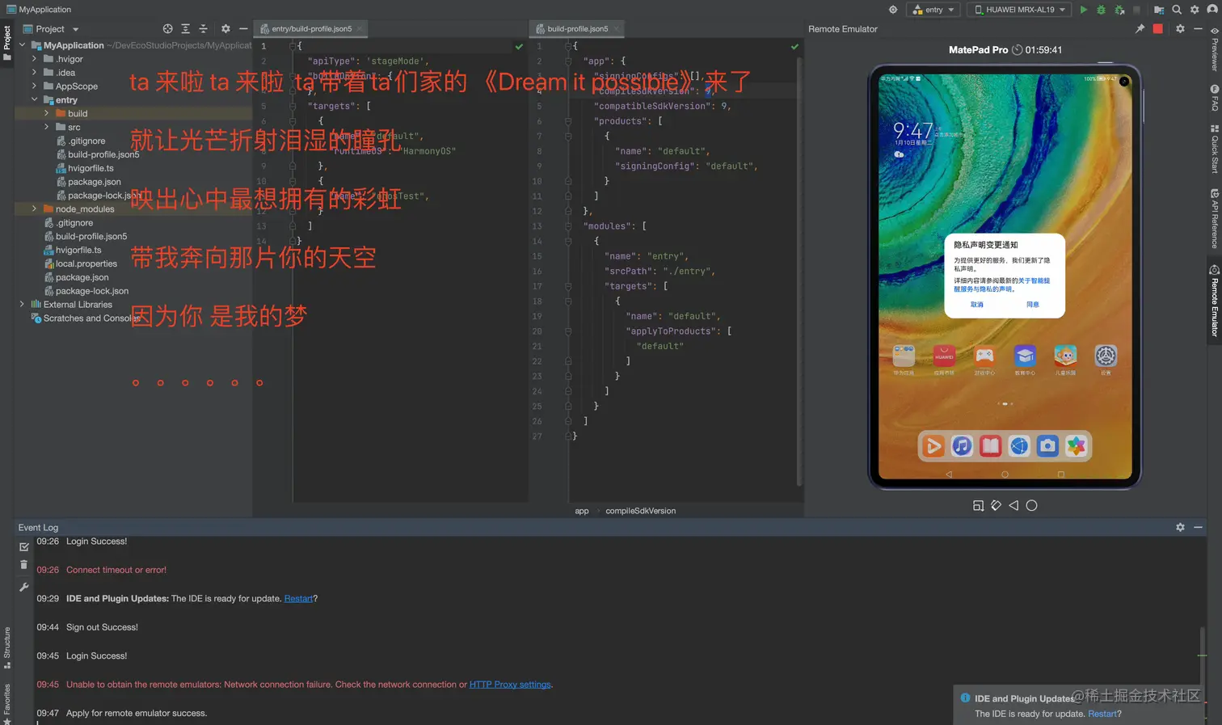Click Restart link in update notification popup
1222x725 pixels.
click(x=1102, y=714)
